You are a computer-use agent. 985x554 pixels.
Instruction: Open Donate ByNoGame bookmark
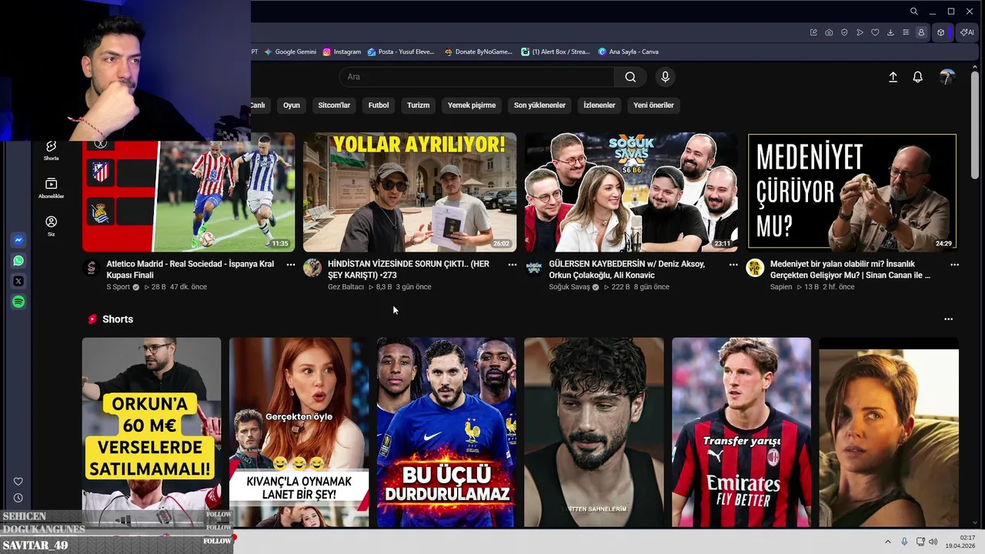point(479,52)
